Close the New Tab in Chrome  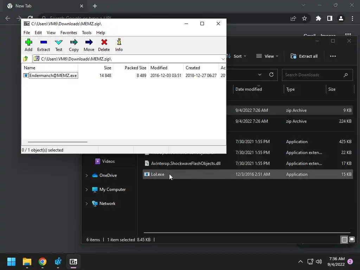pyautogui.click(x=82, y=6)
